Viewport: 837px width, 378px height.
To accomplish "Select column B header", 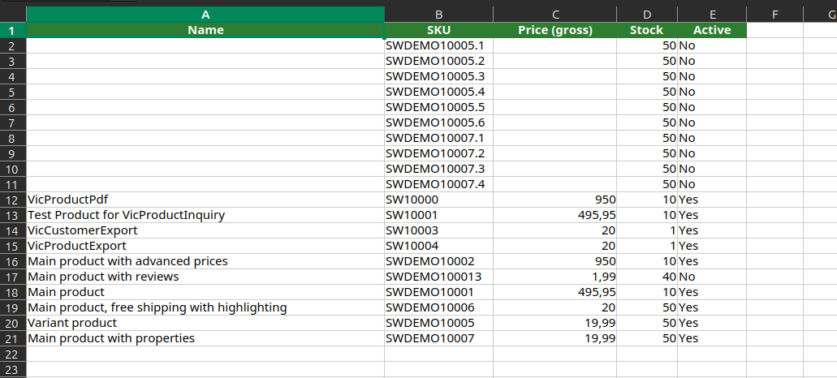I will tap(438, 15).
